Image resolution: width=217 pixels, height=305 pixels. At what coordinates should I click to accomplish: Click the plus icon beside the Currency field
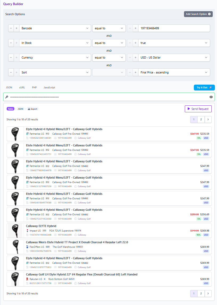click(17, 57)
